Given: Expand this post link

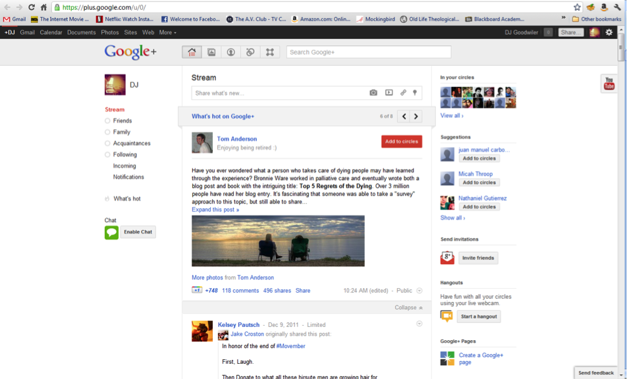Looking at the screenshot, I should pos(215,210).
